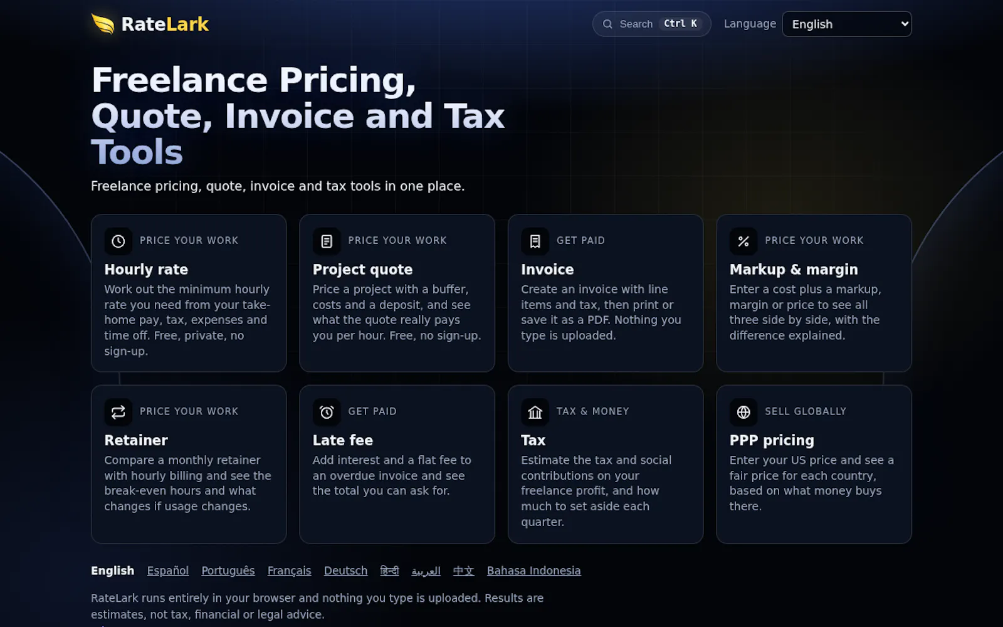
Task: Open the Markup & margin tool
Action: pyautogui.click(x=814, y=293)
